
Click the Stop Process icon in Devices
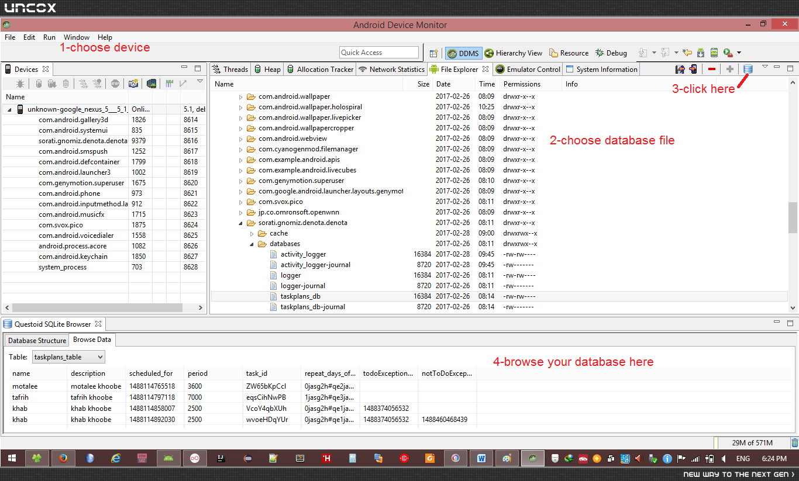[x=115, y=84]
